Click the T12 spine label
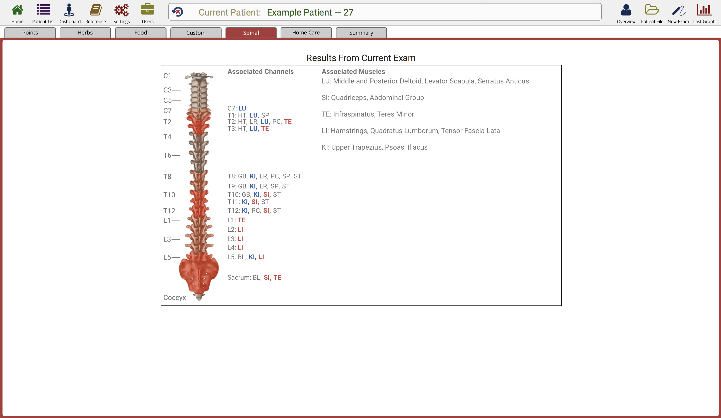This screenshot has height=418, width=721. point(169,211)
